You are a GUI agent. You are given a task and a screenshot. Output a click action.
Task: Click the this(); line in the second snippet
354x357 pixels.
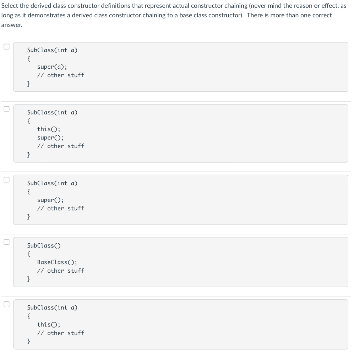(x=49, y=129)
